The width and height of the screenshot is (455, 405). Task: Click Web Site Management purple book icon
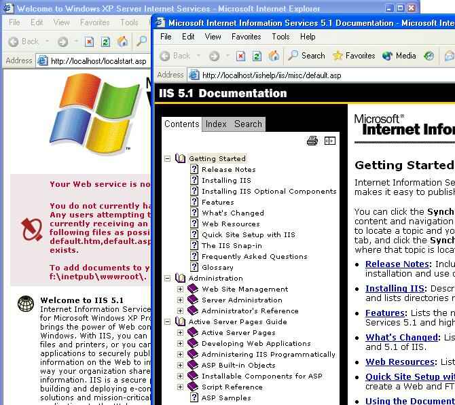193,289
